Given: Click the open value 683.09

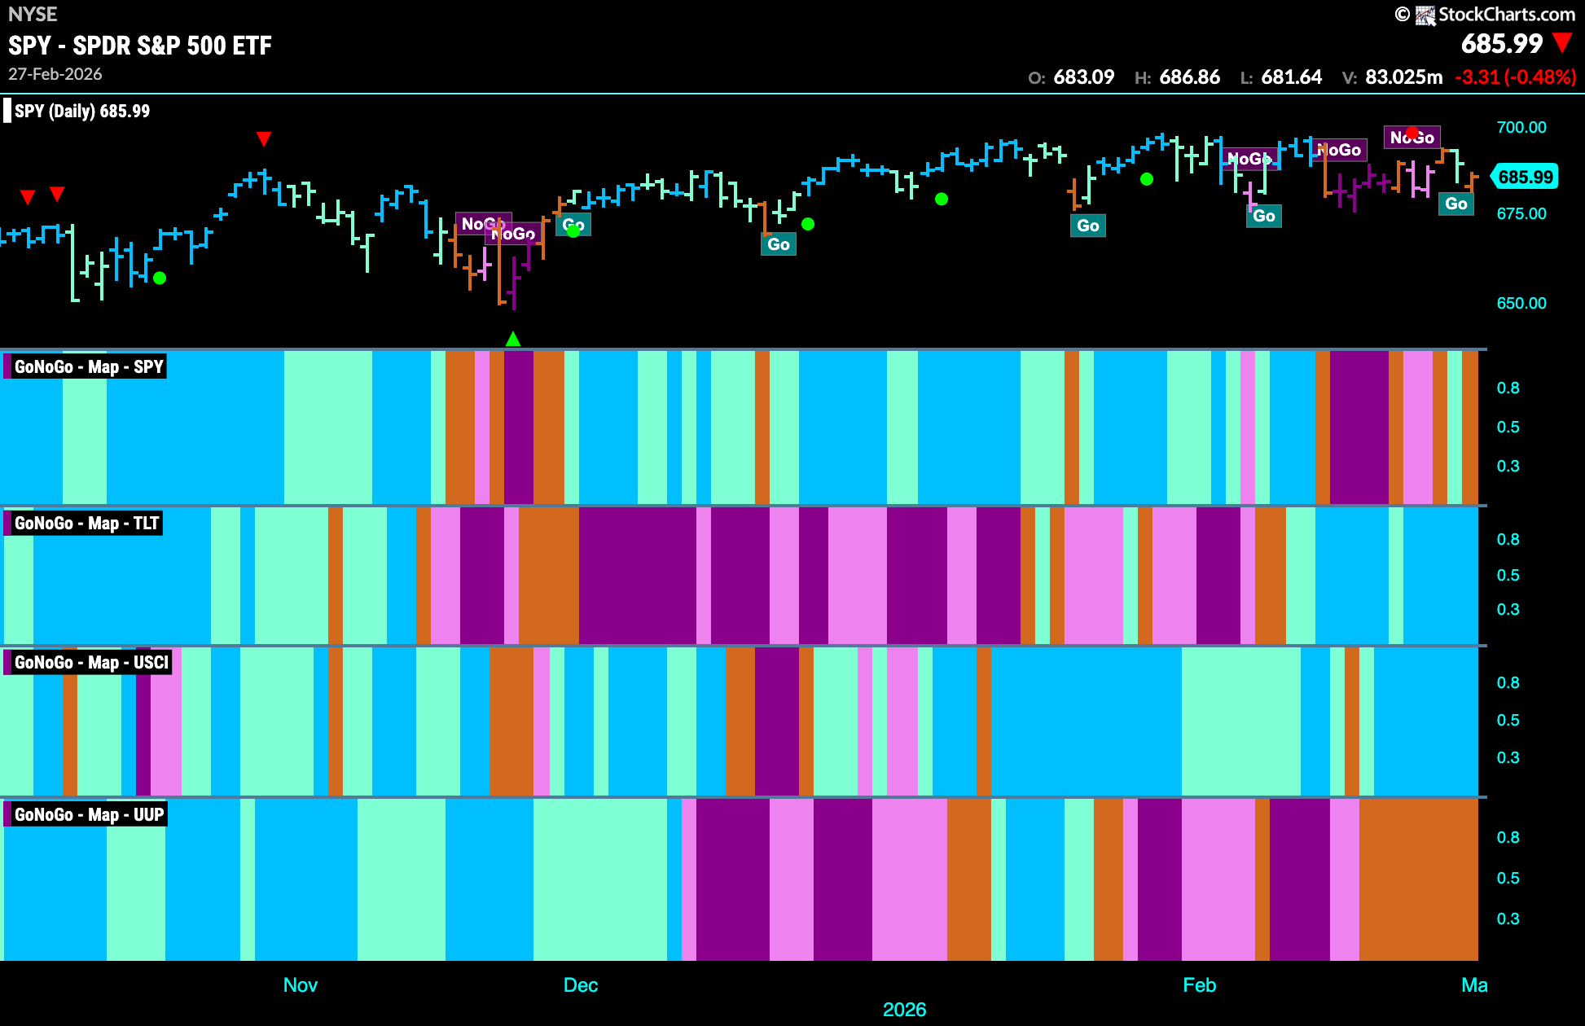Looking at the screenshot, I should [1084, 77].
